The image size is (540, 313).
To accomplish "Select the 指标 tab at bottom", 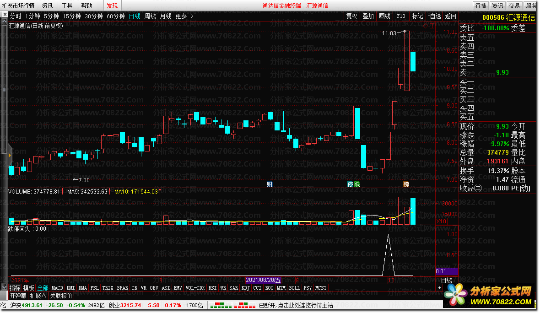I will pyautogui.click(x=15, y=288).
